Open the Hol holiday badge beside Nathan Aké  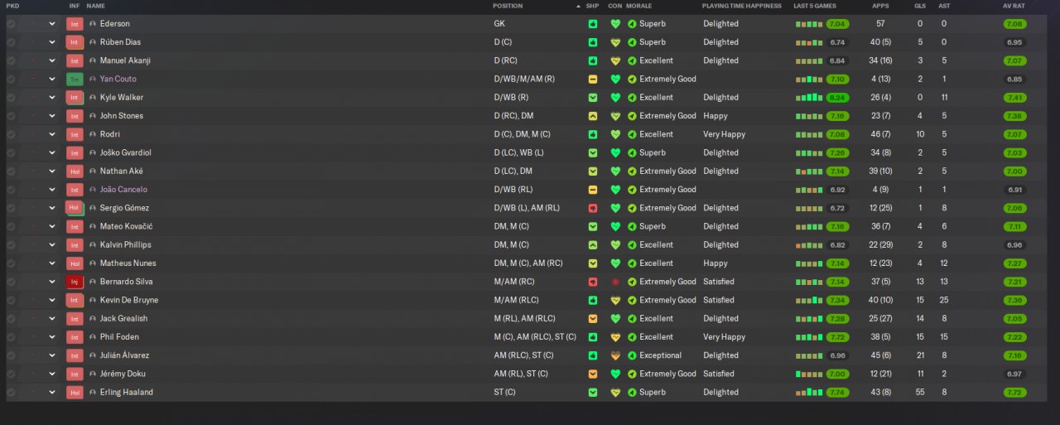tap(75, 171)
